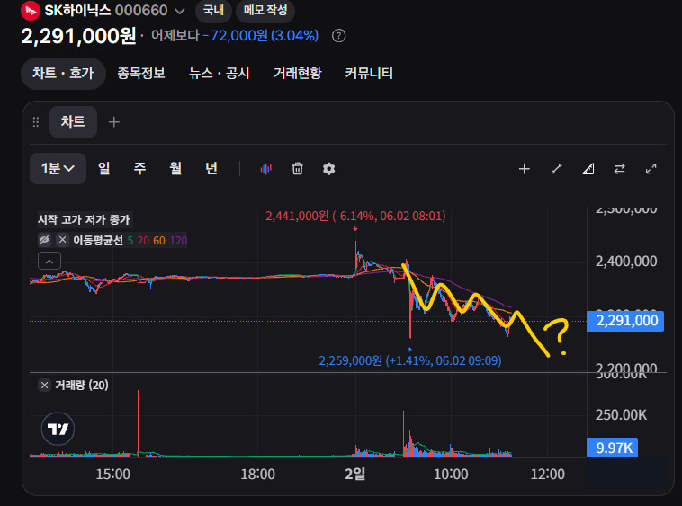This screenshot has height=506, width=682.
Task: Add a new panel with the plus beside 차트
Action: (x=114, y=122)
